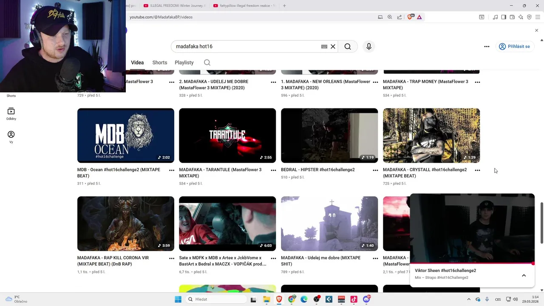Open more options for NEW ORLEANS video
This screenshot has width=544, height=306.
pyautogui.click(x=375, y=82)
